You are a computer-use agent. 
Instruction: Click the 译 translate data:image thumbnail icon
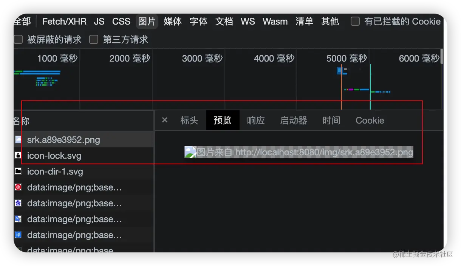(19, 235)
